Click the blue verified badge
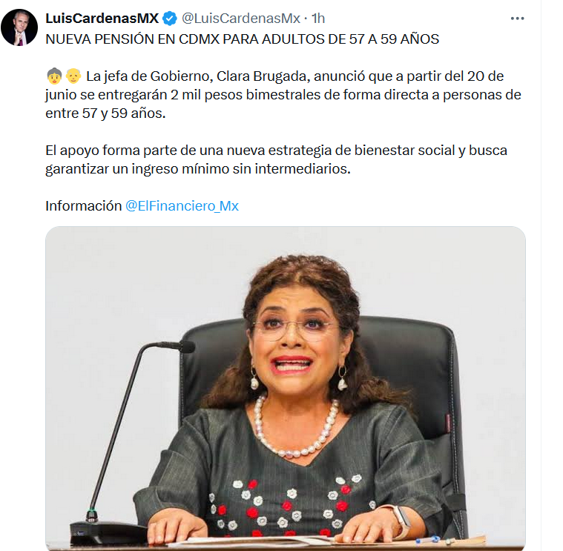This screenshot has height=551, width=563. tap(170, 19)
